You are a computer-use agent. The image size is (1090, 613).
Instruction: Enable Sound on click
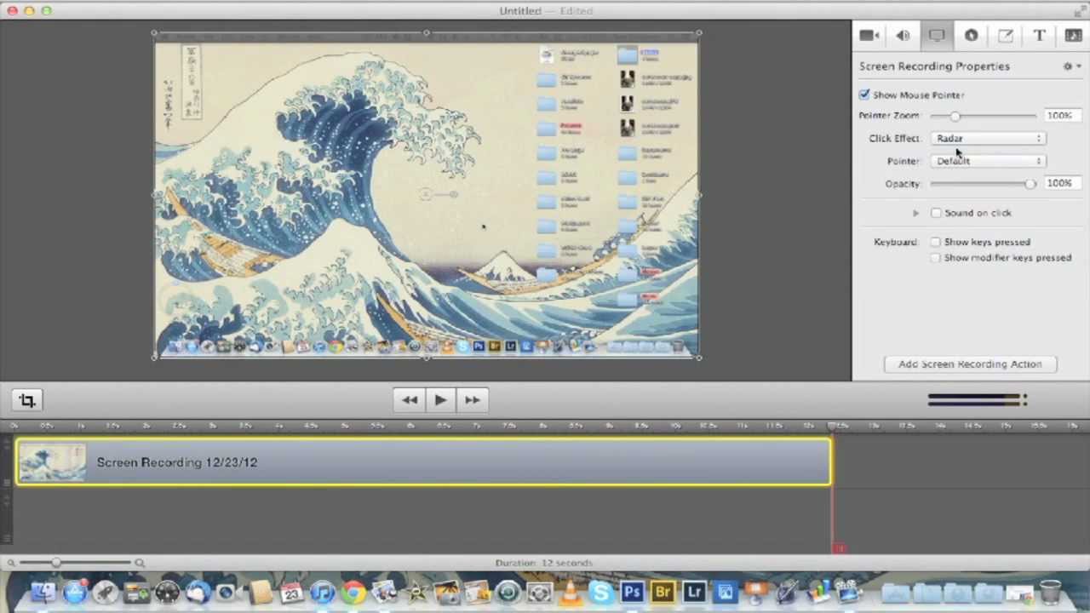tap(936, 213)
